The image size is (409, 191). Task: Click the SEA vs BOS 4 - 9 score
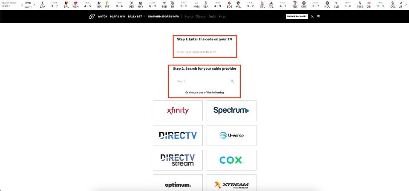[x=217, y=6]
